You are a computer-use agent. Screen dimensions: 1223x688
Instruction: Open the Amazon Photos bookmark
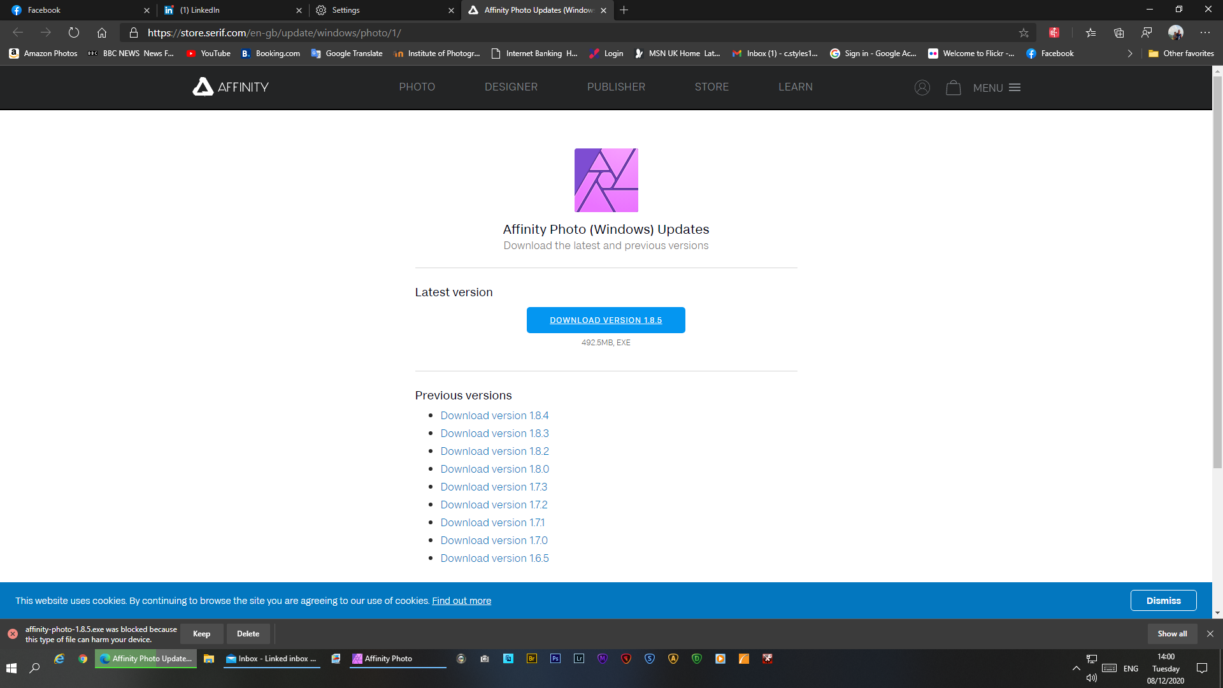click(x=43, y=54)
